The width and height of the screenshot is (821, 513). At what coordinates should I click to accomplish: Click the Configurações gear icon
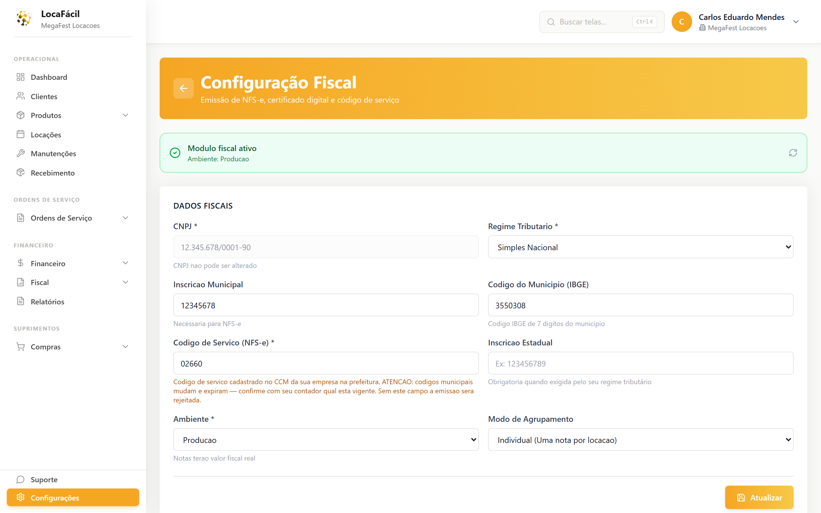(20, 497)
